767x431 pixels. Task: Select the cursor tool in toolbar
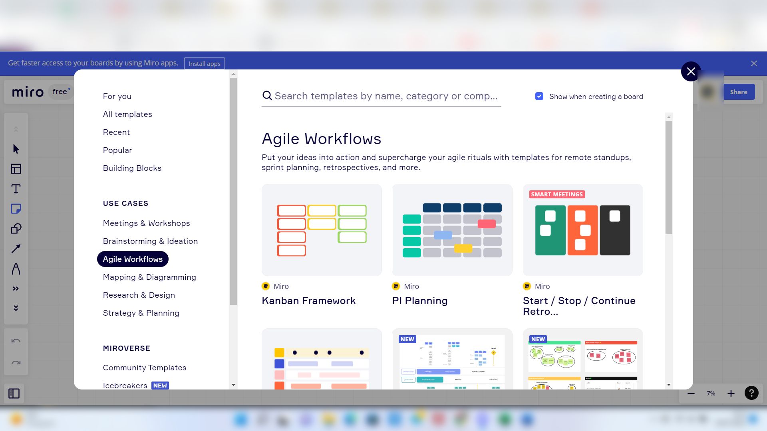click(16, 149)
